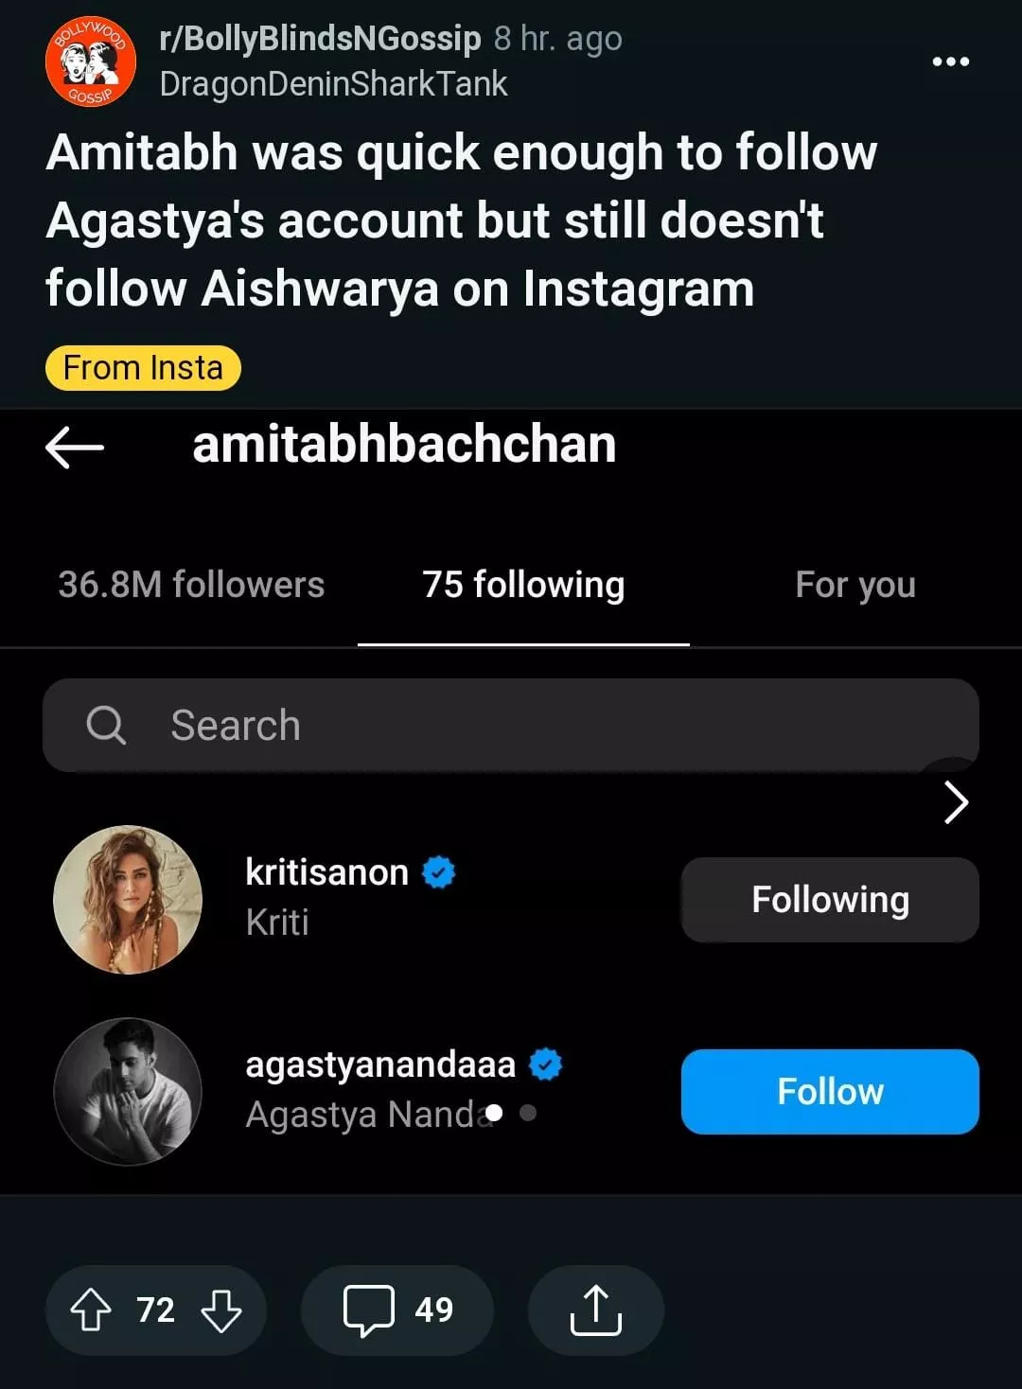This screenshot has height=1389, width=1022.
Task: Open the comments with 49 replies
Action: click(x=397, y=1310)
